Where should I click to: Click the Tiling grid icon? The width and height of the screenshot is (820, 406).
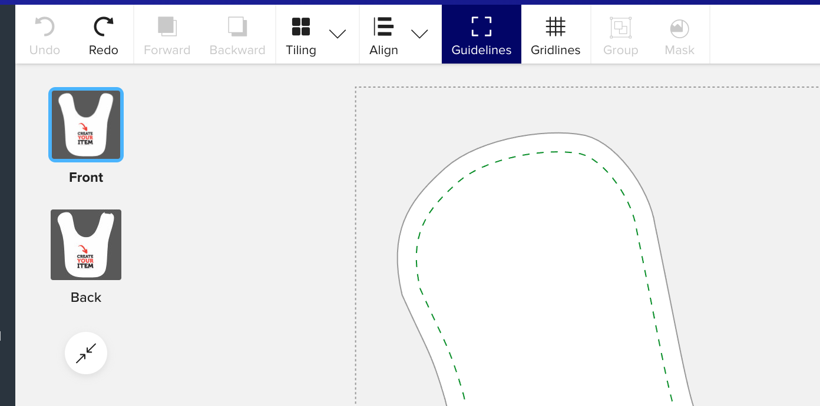tap(301, 27)
